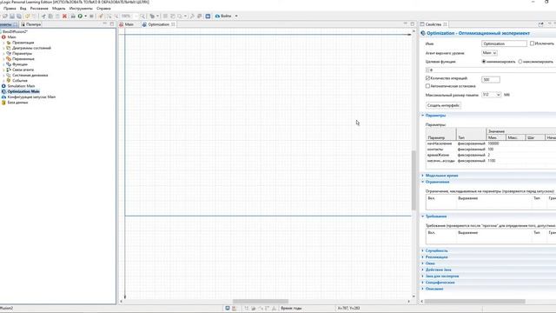Click the Save All toolbar icon

tap(19, 16)
